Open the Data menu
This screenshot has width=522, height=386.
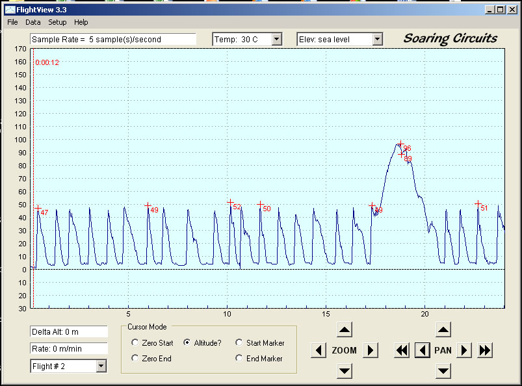pos(33,22)
